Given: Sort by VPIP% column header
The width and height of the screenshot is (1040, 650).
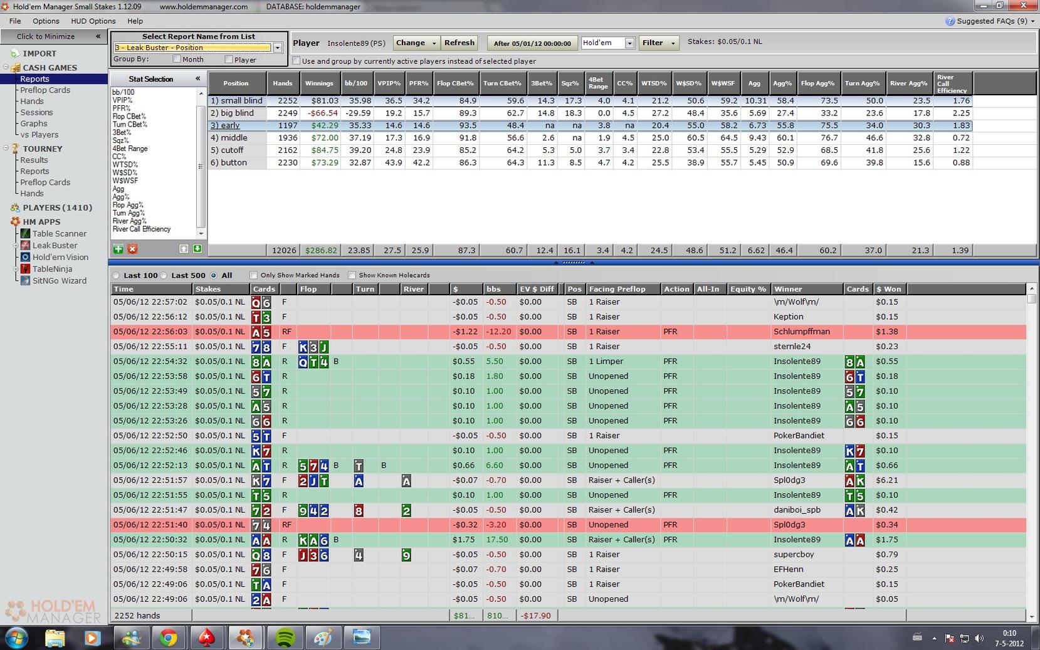Looking at the screenshot, I should click(389, 83).
